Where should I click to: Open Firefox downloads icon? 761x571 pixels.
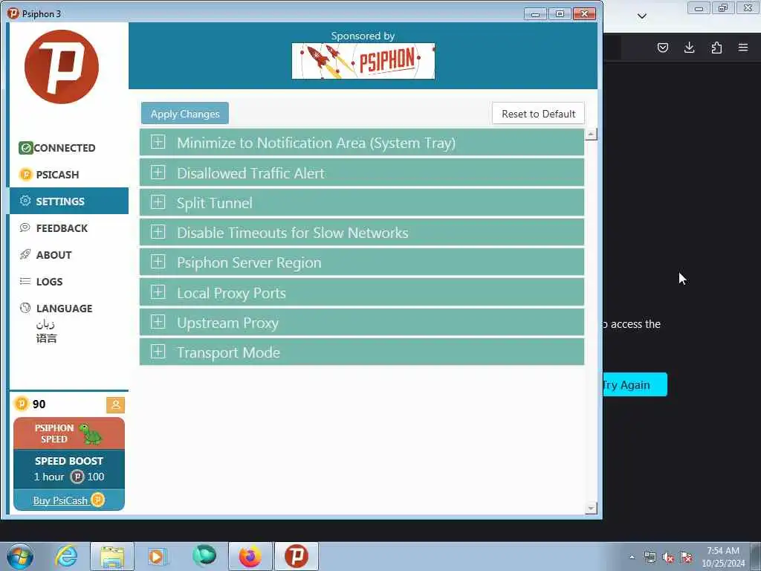point(689,48)
